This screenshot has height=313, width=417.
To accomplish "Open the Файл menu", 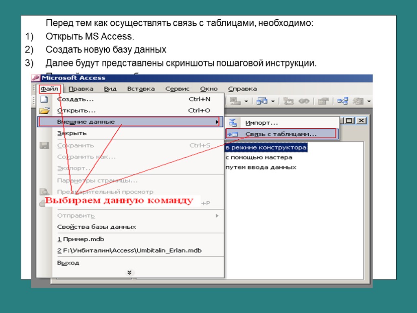I will click(x=49, y=88).
